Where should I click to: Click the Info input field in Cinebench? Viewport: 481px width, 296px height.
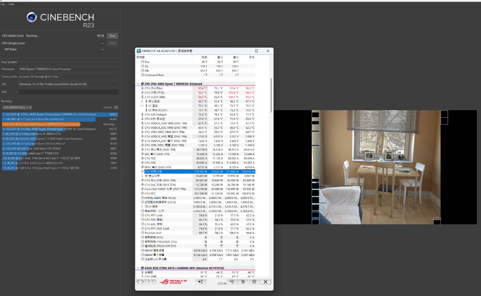click(68, 92)
